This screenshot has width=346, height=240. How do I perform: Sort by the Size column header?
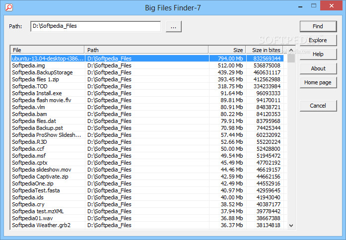point(227,50)
